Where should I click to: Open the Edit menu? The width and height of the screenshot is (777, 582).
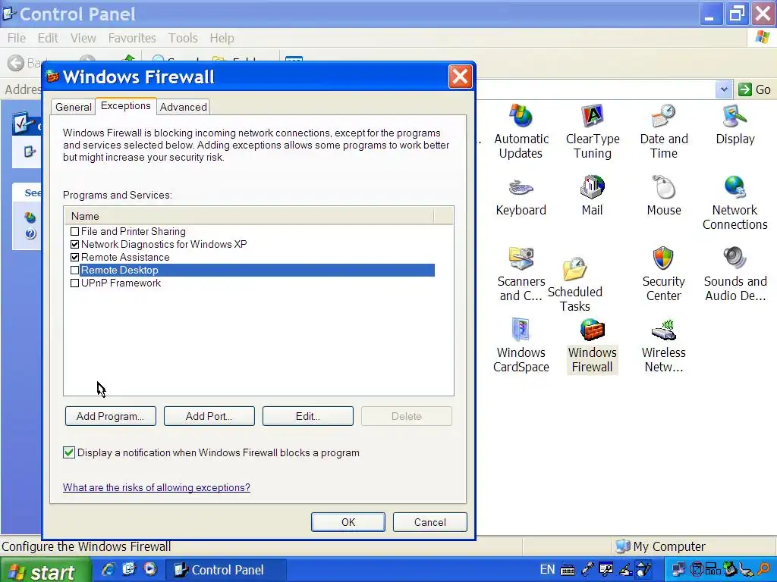tap(48, 38)
